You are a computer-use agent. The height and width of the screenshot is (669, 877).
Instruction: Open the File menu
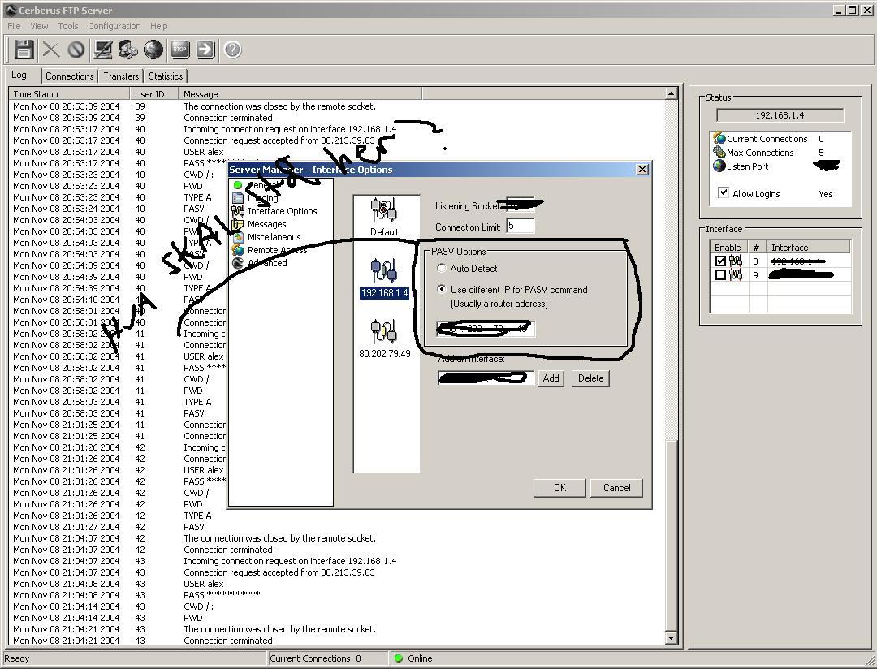click(14, 26)
